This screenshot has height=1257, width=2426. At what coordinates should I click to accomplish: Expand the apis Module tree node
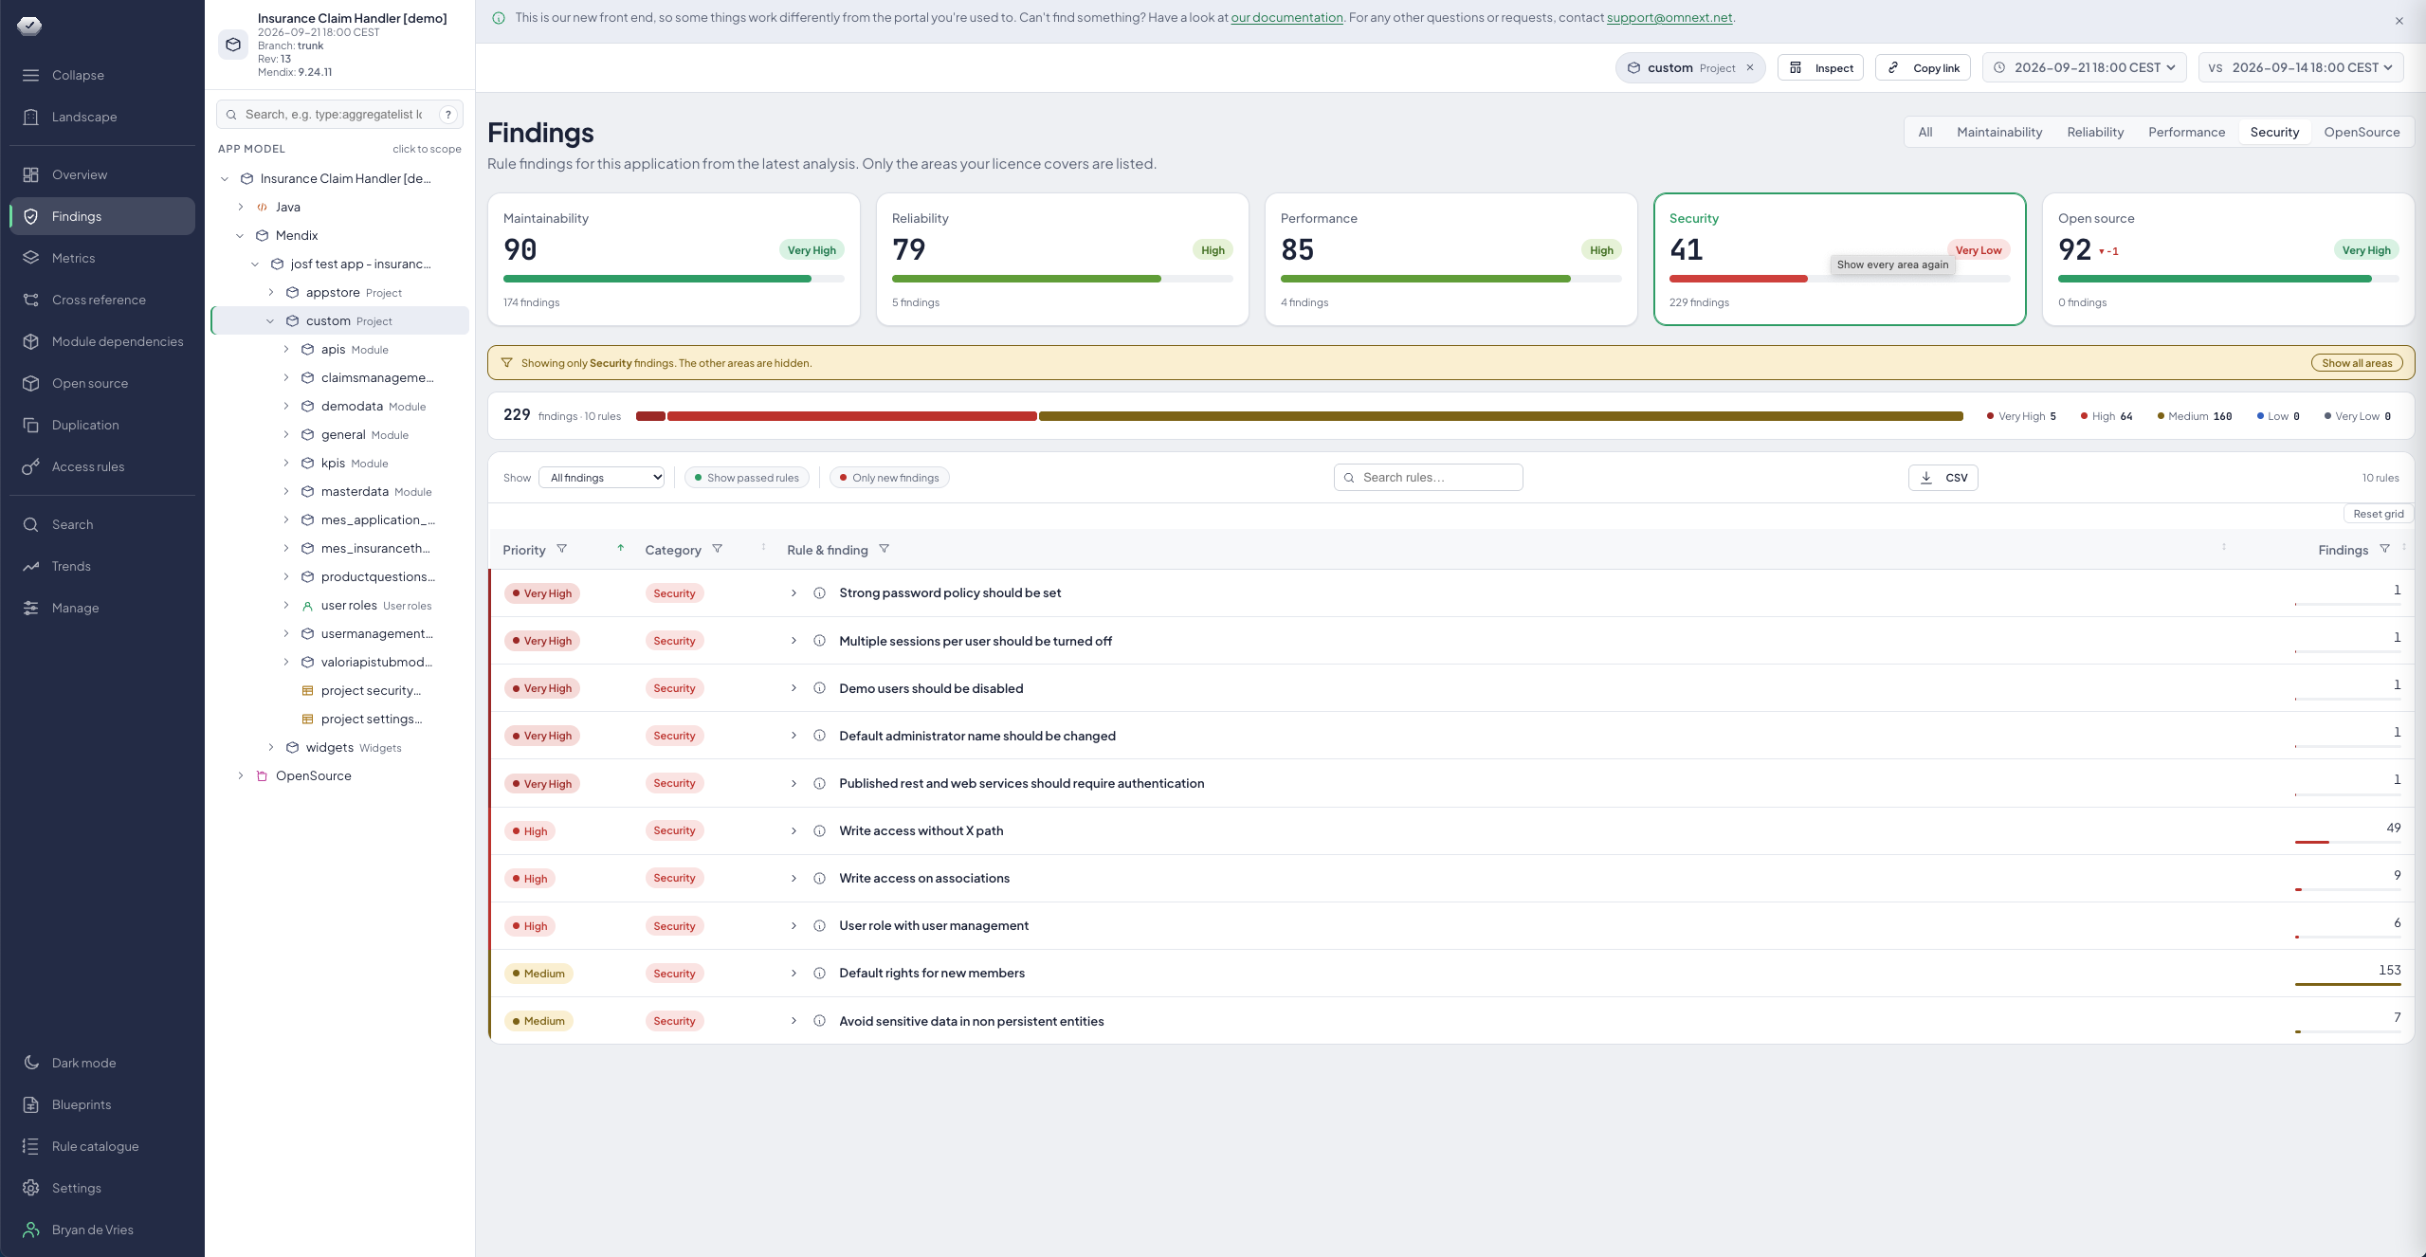[x=286, y=349]
